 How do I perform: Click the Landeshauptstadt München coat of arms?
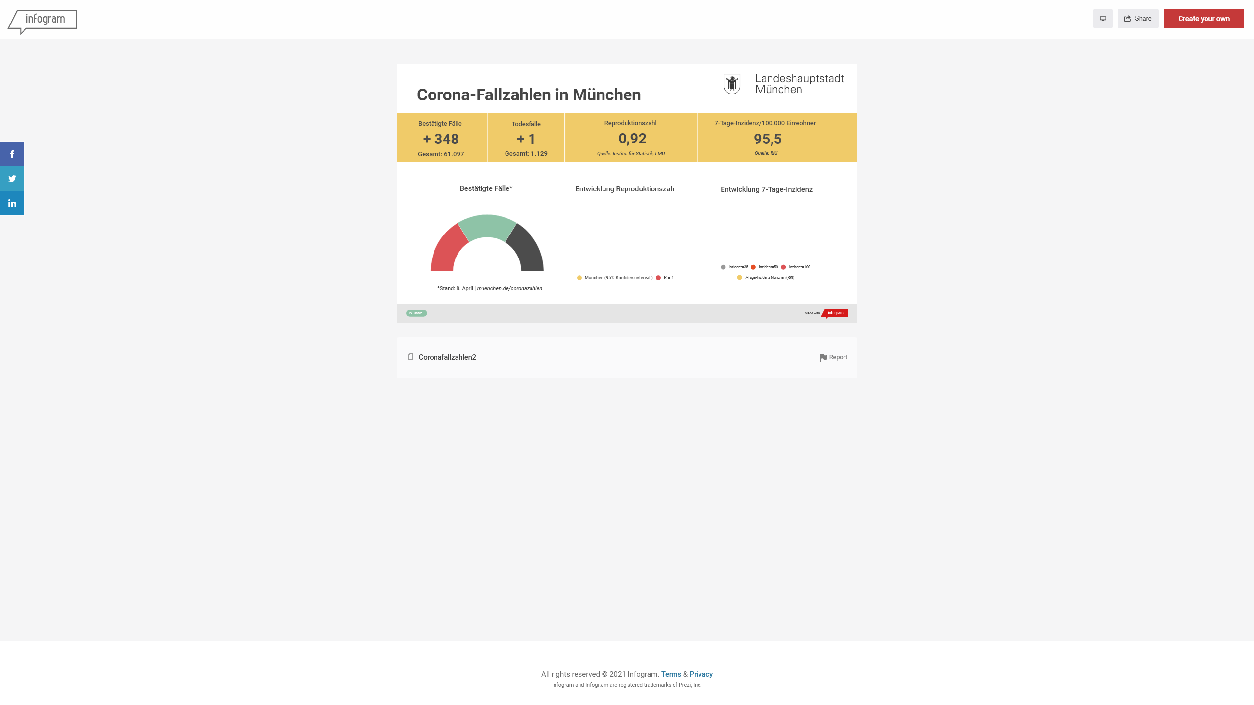pyautogui.click(x=732, y=84)
